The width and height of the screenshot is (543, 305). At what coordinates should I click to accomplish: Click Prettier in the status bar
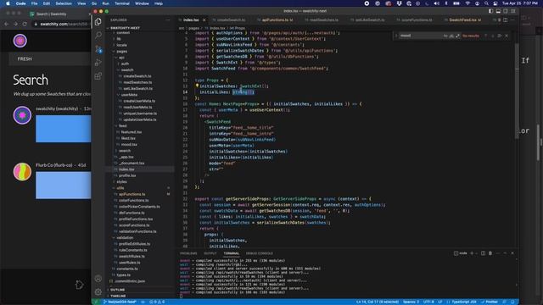489,302
